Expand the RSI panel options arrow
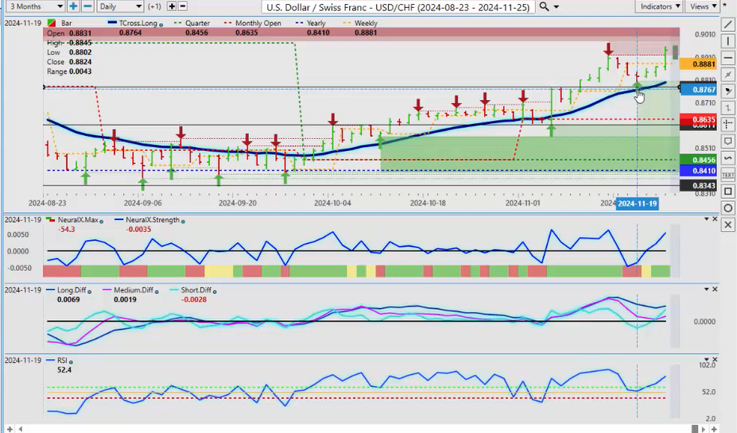 [706, 360]
